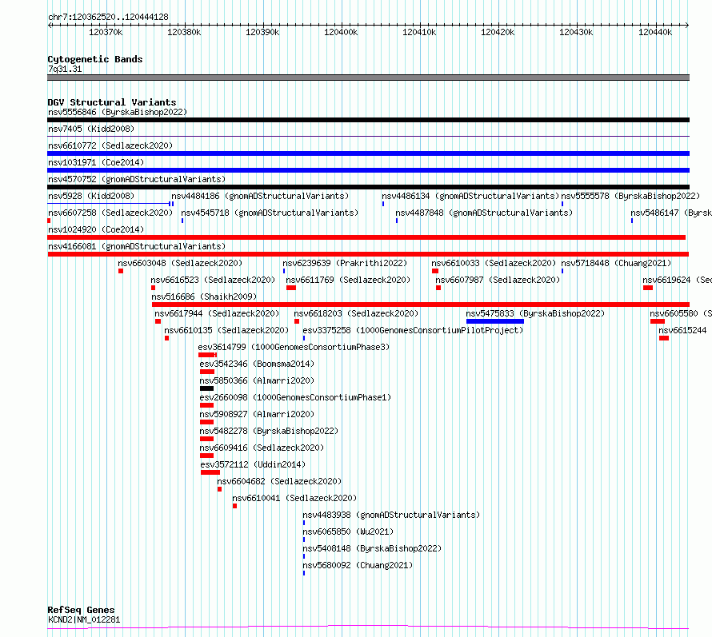Select nsv6610041 (Sedlazeck2020) label
Image resolution: width=712 pixels, height=637 pixels.
(294, 498)
